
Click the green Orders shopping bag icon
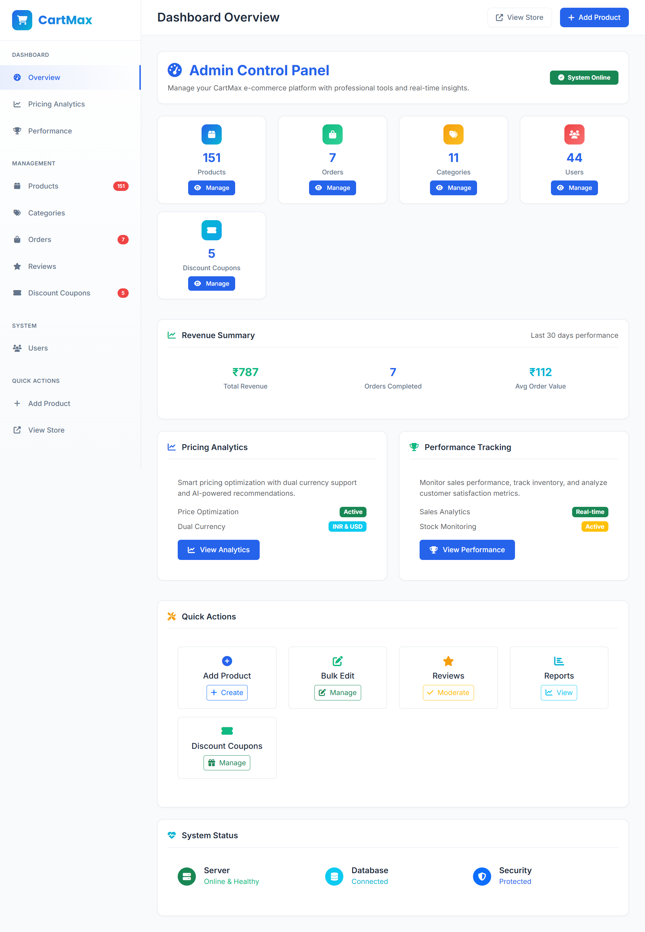click(332, 134)
